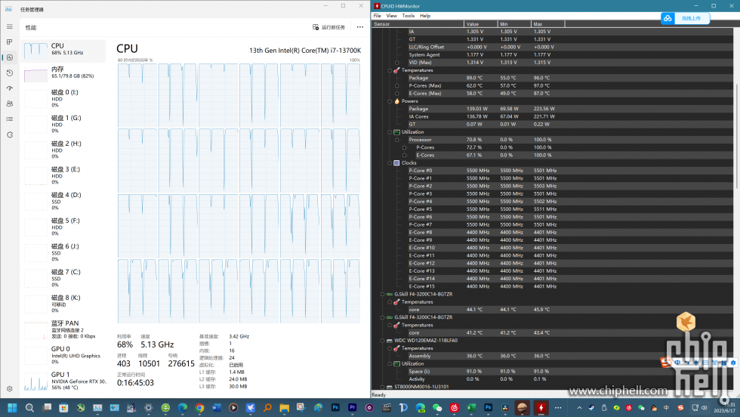The height and width of the screenshot is (417, 740).
Task: Select 磁盘 7 (C:) SSD item
Action: coord(63,278)
